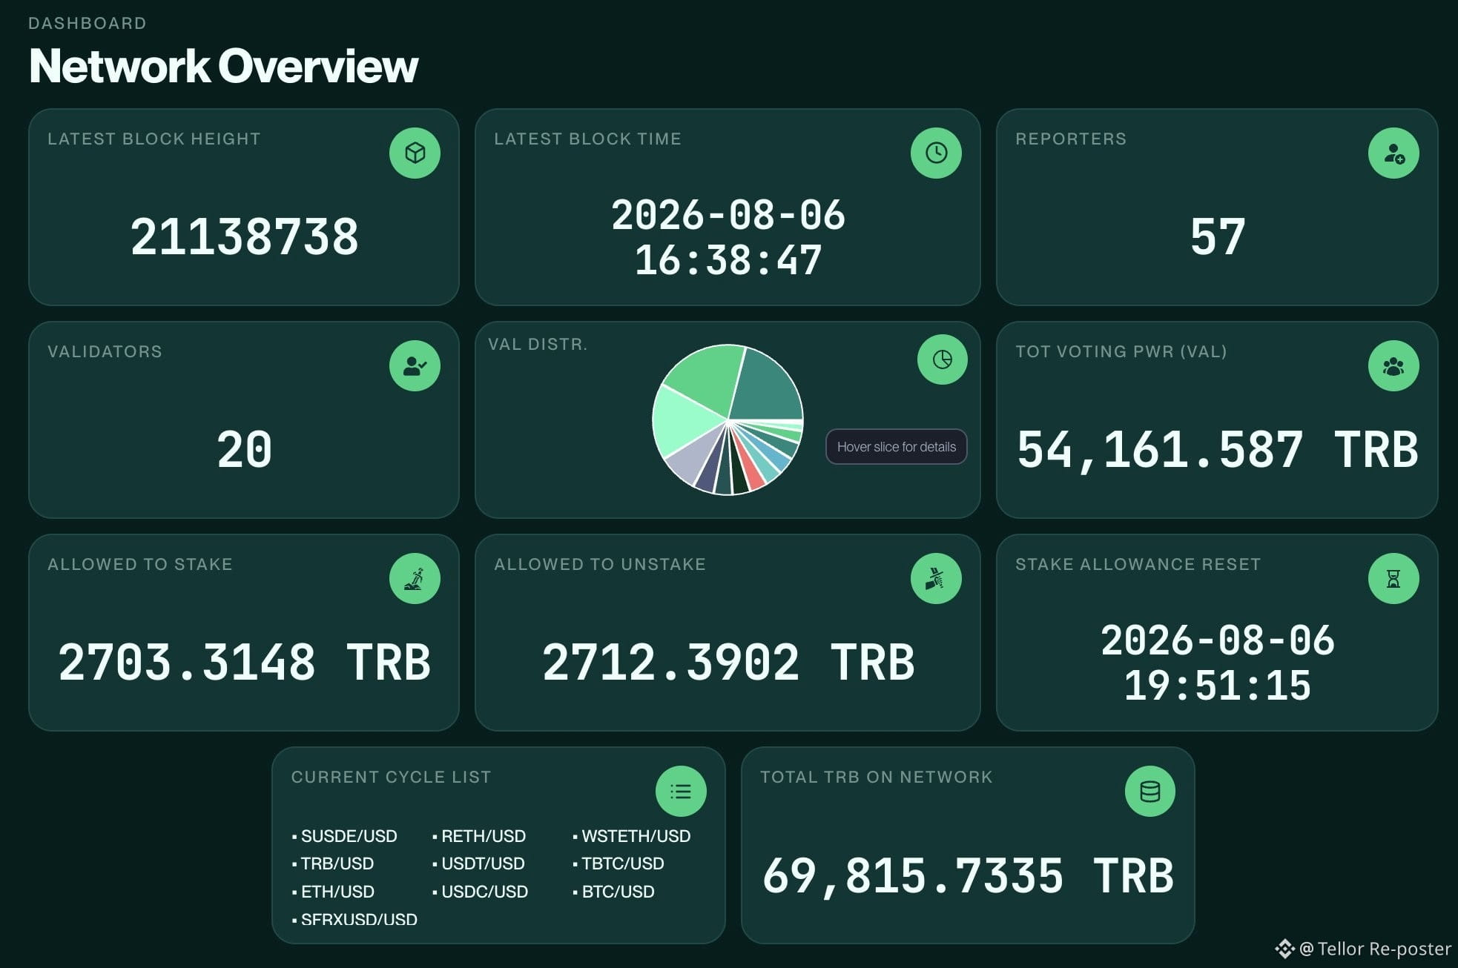The height and width of the screenshot is (968, 1458).
Task: Select TBTC/USD in the cycle list
Action: (x=623, y=863)
